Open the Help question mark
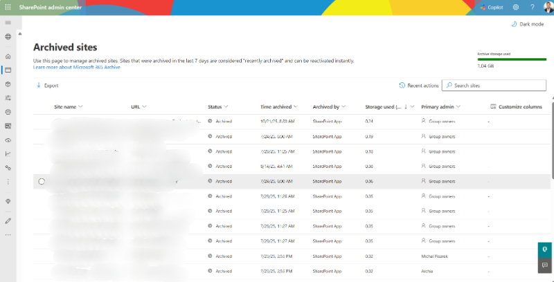 pos(532,8)
